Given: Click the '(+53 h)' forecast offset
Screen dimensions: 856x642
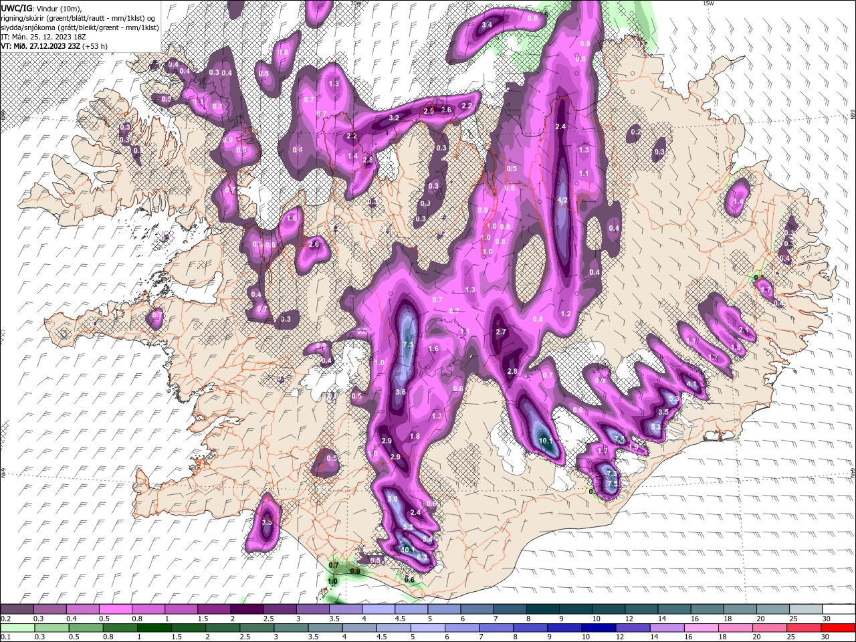Looking at the screenshot, I should [95, 46].
